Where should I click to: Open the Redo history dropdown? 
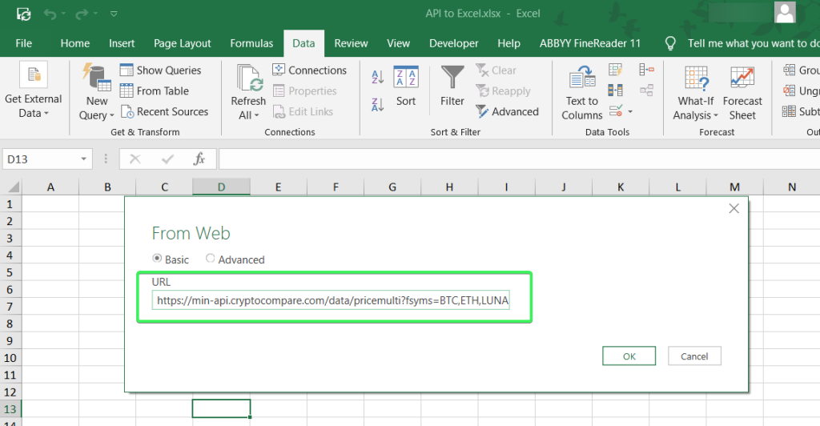(95, 14)
